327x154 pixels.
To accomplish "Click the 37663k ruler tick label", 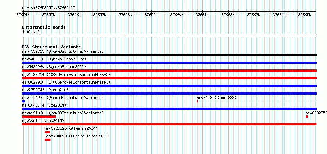I will (254, 15).
